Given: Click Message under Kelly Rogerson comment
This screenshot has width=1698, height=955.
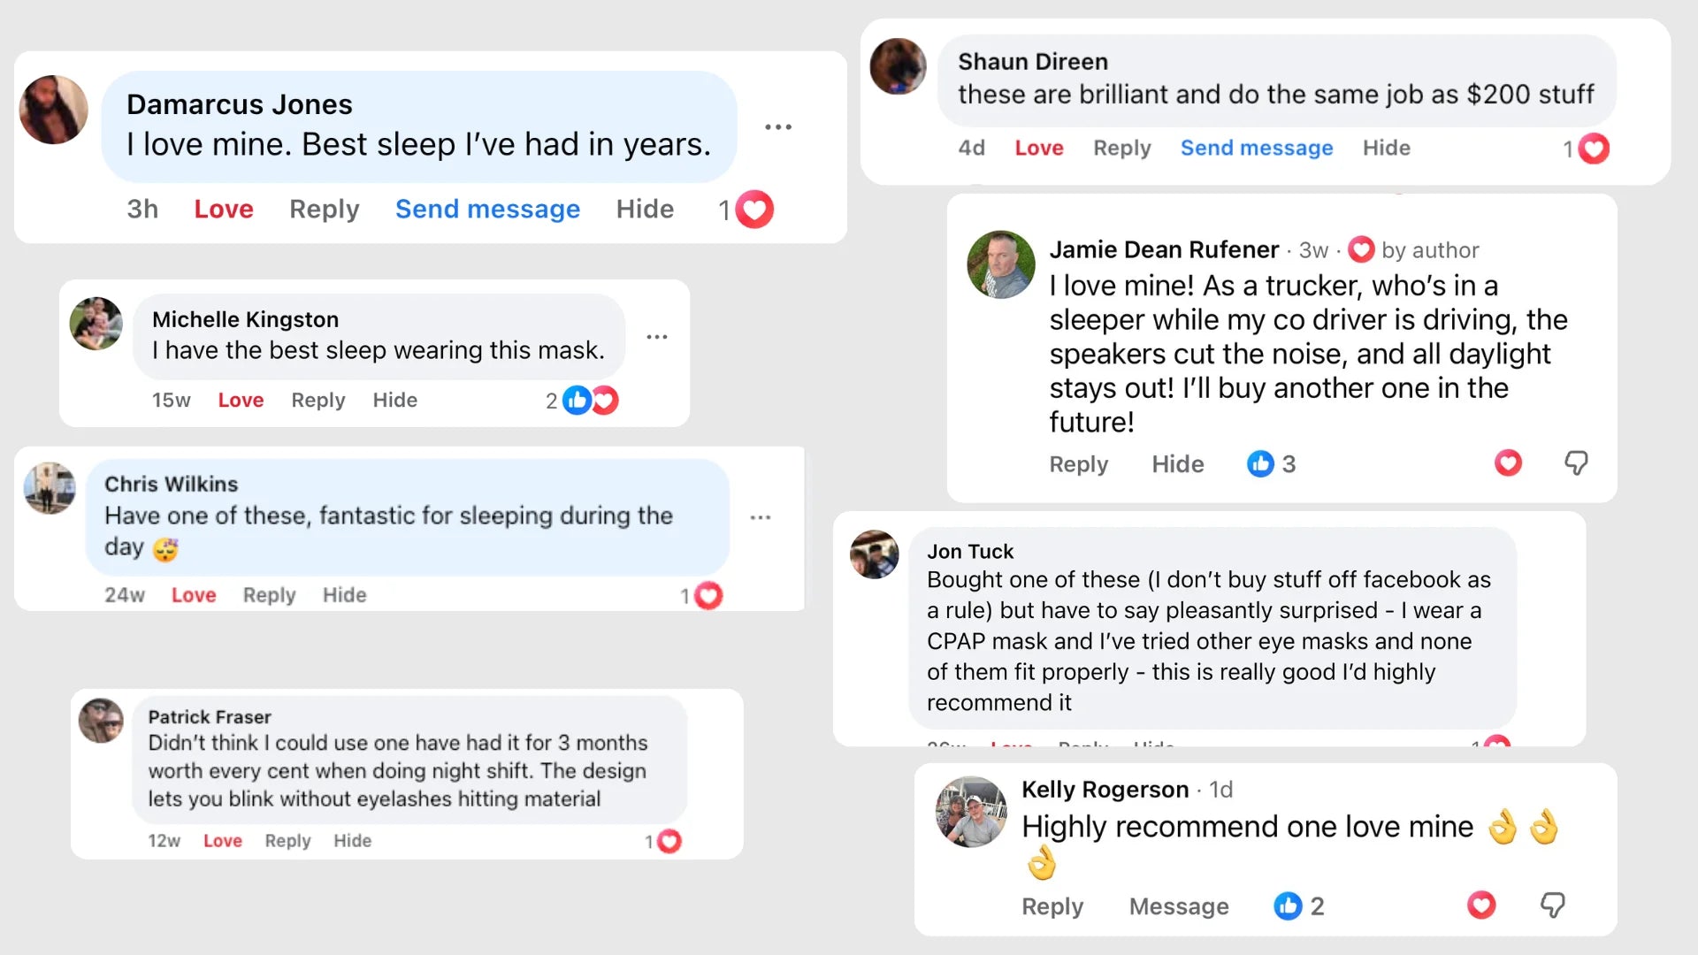Looking at the screenshot, I should click(x=1179, y=906).
